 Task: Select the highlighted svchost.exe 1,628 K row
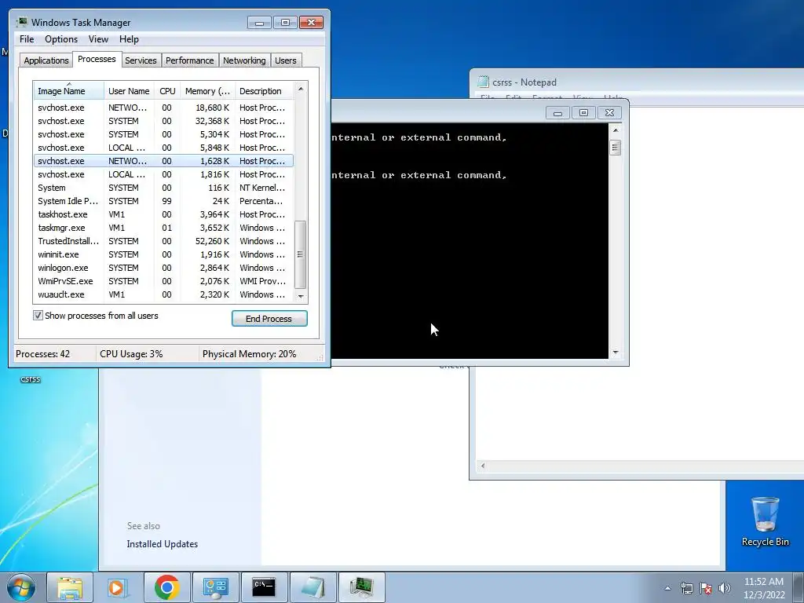point(163,161)
